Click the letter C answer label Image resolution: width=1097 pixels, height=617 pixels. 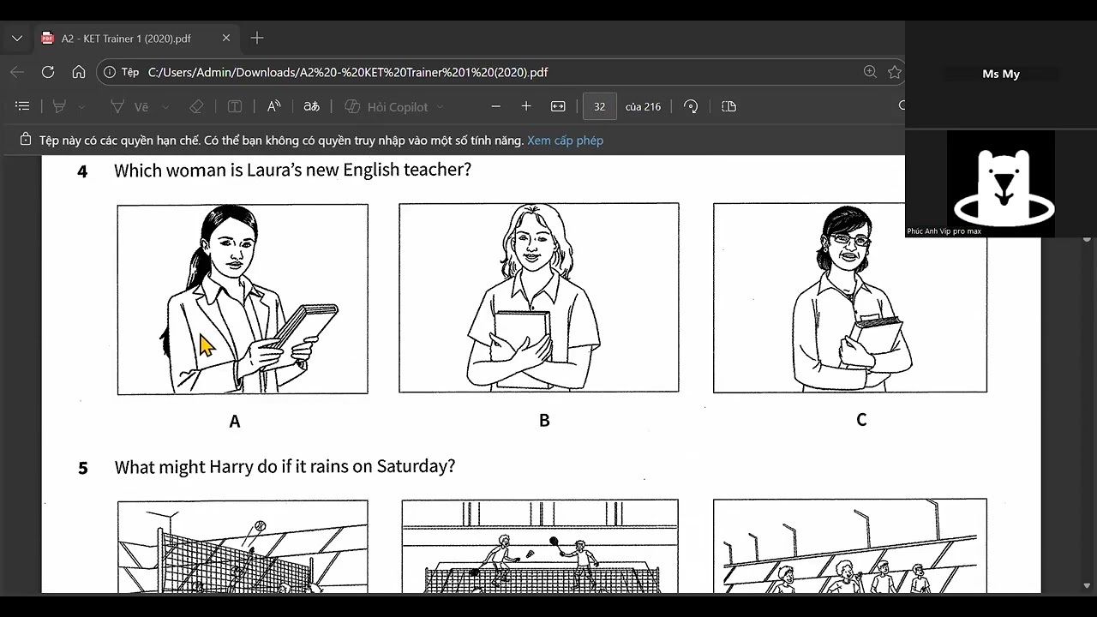[x=861, y=419]
